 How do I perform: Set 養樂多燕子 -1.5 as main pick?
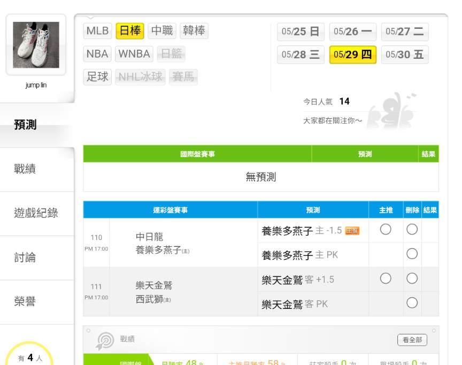[x=386, y=229]
